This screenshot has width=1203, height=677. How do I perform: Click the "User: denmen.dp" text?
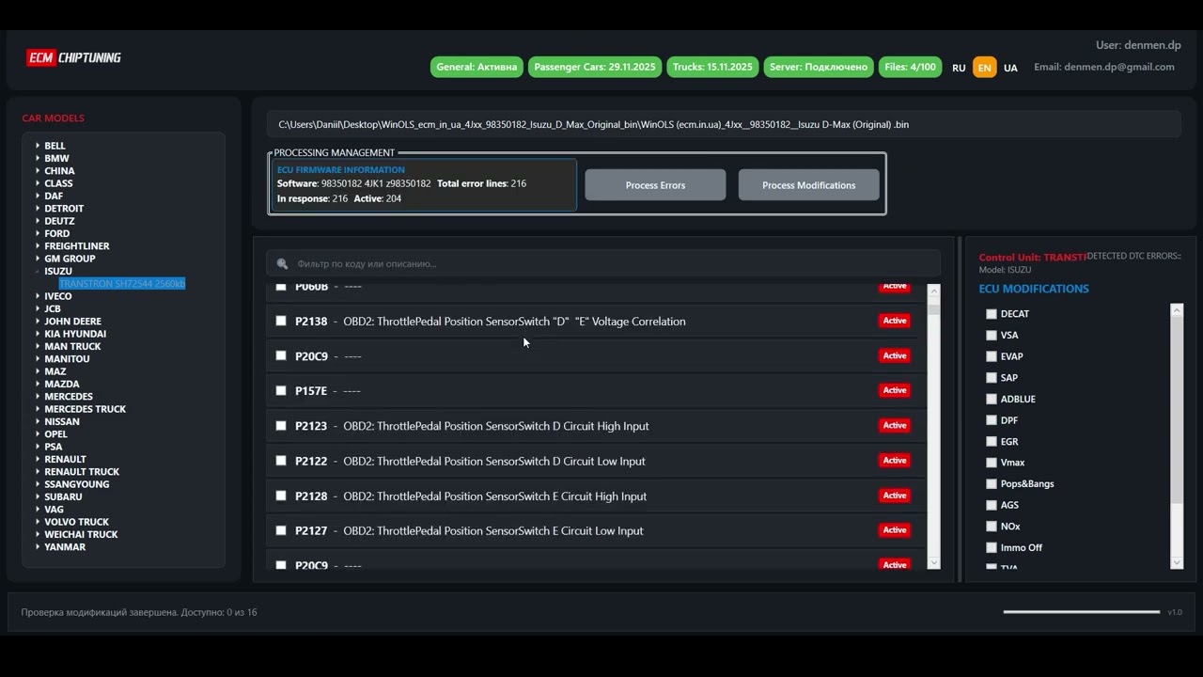pyautogui.click(x=1138, y=45)
